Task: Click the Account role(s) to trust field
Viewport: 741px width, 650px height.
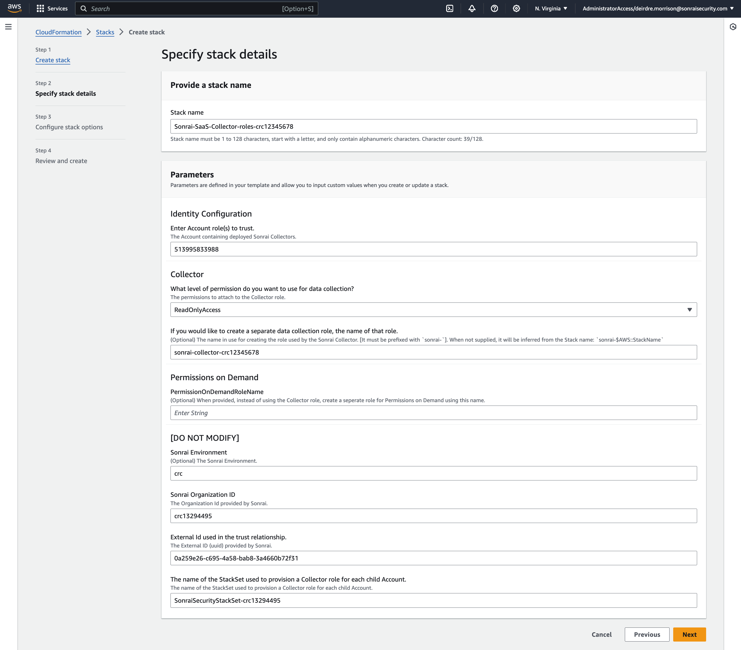Action: coord(433,249)
